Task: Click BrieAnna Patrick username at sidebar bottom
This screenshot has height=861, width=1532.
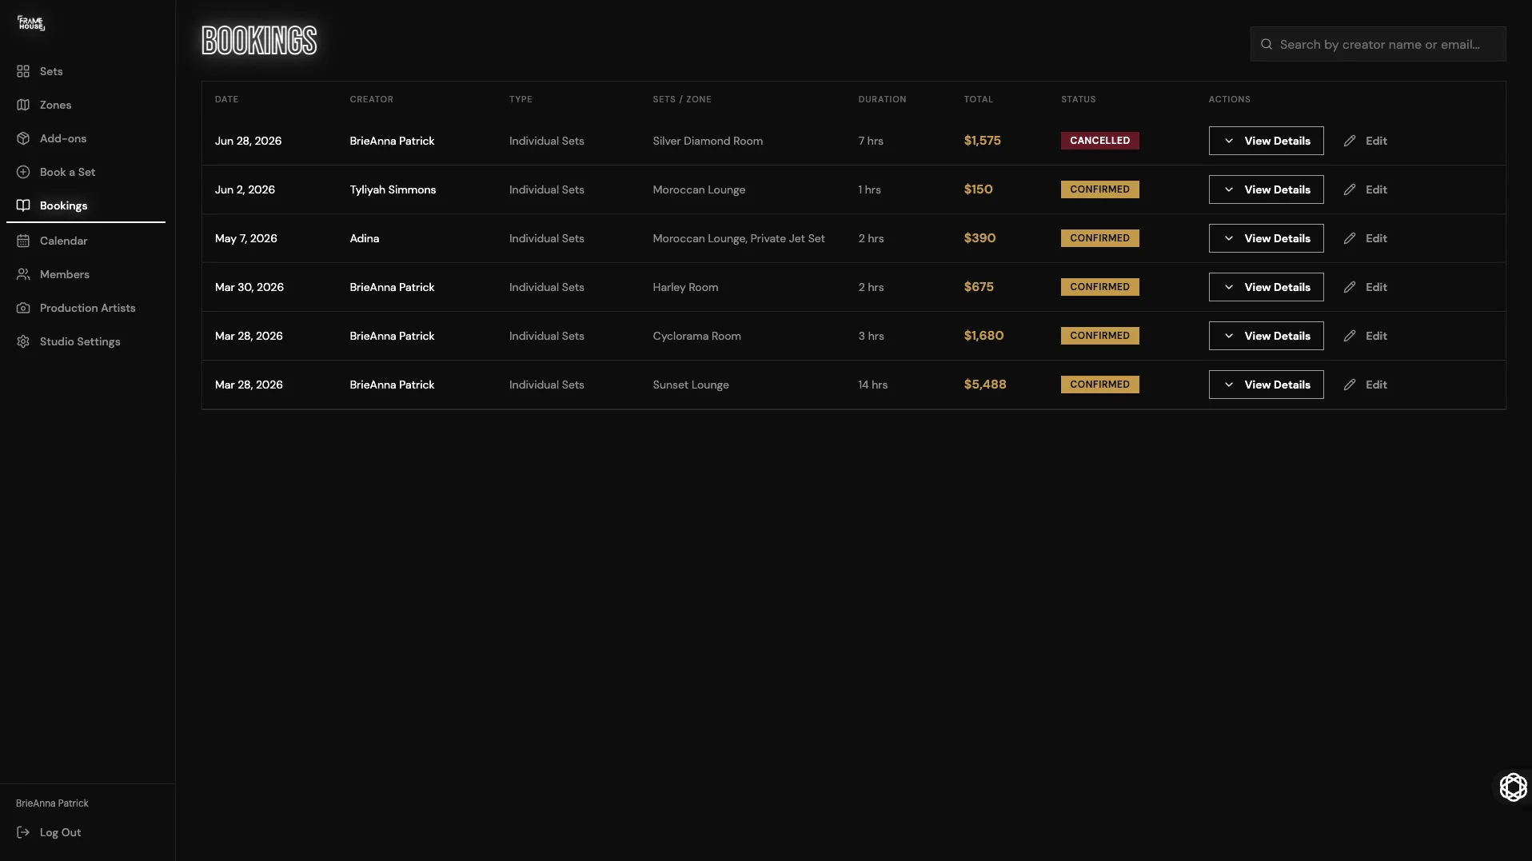Action: coord(52,803)
